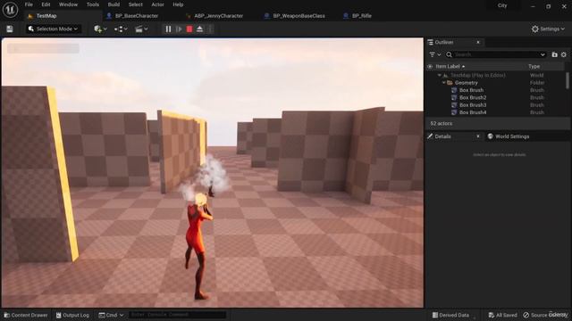Open the Edit menu
Screen dimensions: 572x321
pyautogui.click(x=46, y=4)
